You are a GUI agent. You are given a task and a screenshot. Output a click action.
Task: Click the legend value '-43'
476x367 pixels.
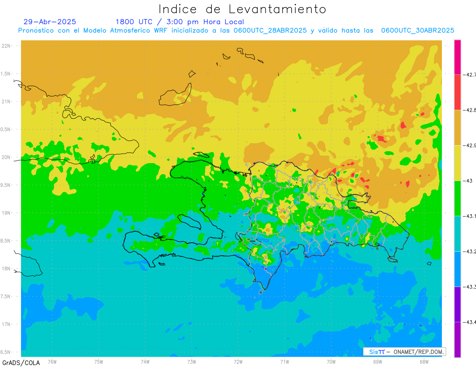[467, 181]
